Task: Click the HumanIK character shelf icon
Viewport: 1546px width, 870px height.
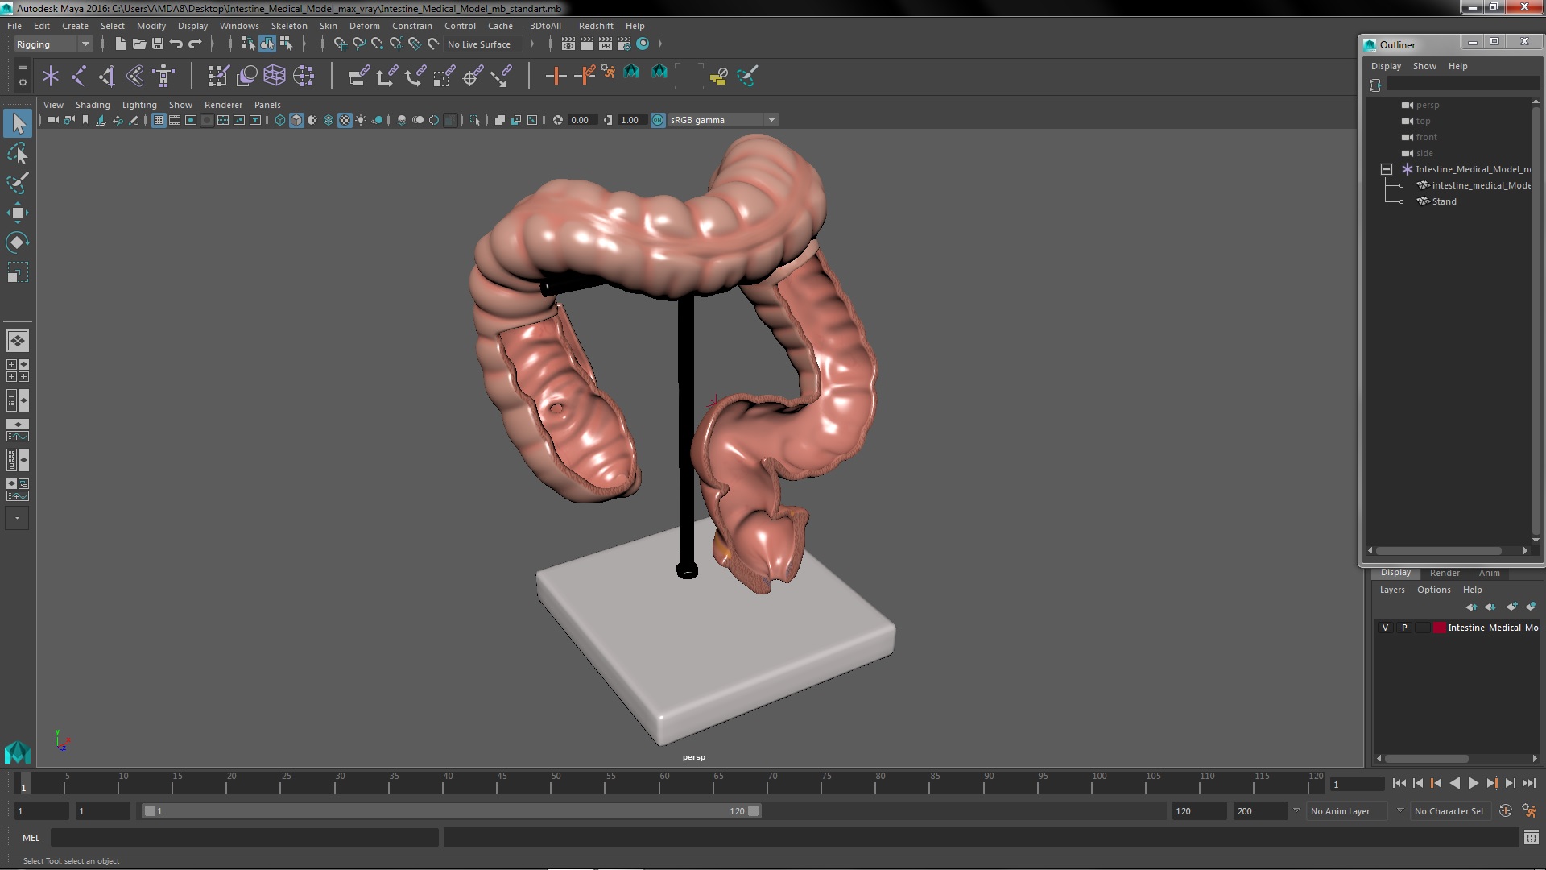Action: point(163,76)
